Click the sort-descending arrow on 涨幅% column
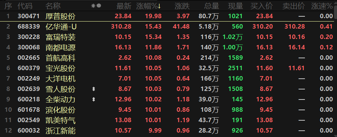Image resolution: width=337 pixels, height=137 pixels. coord(159,6)
